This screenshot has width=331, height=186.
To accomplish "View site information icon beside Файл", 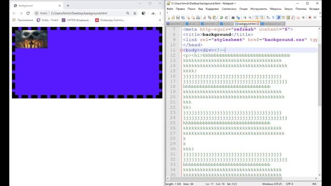I will (37, 13).
